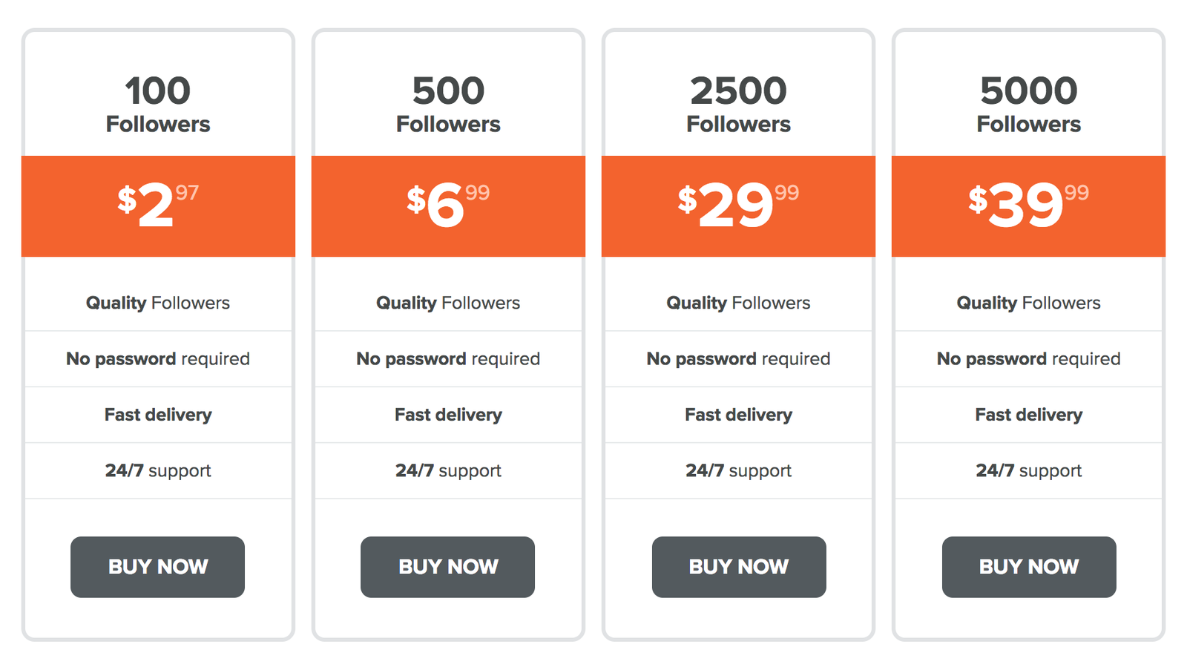Click Fast delivery in 2500 plan
The width and height of the screenshot is (1187, 667).
point(738,415)
